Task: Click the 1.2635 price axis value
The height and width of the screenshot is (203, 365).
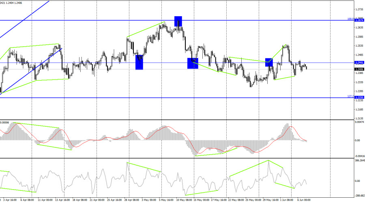Action: tap(359, 28)
